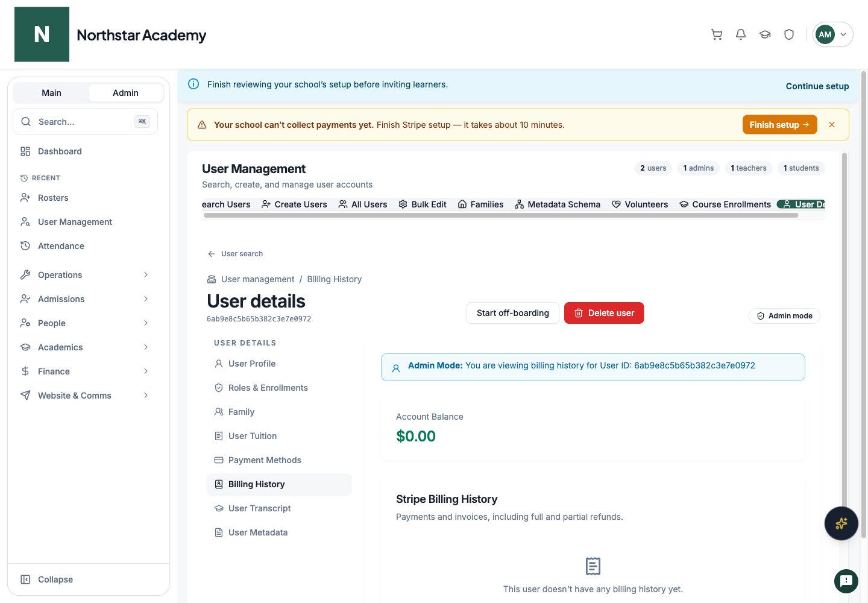Switch sidebar to Admin tab
Screen dimensions: 868x603
[x=125, y=93]
